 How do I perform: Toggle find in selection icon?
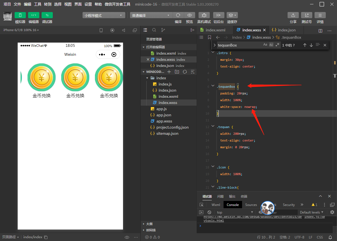click(x=318, y=45)
